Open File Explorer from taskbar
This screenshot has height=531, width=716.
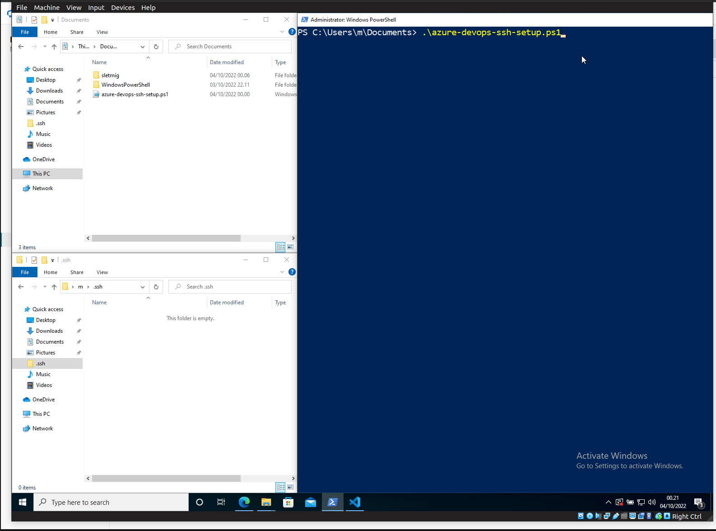coord(266,502)
